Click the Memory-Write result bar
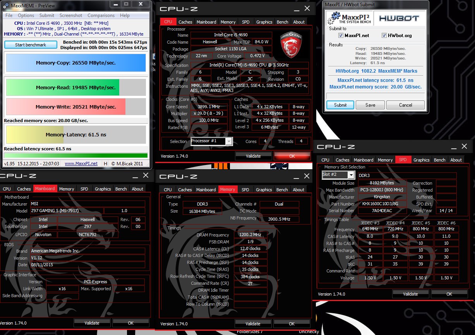 [x=76, y=107]
